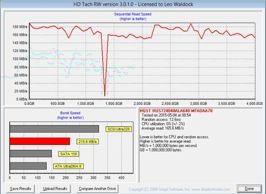Select the SATA 150 gray bar
This screenshot has width=266, height=194.
click(31, 153)
